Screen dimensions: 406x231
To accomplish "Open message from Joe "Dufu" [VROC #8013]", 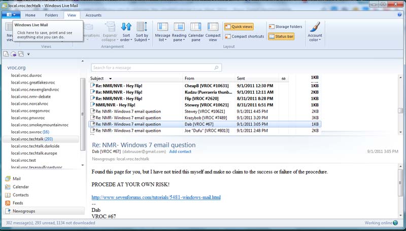I will click(x=205, y=131).
